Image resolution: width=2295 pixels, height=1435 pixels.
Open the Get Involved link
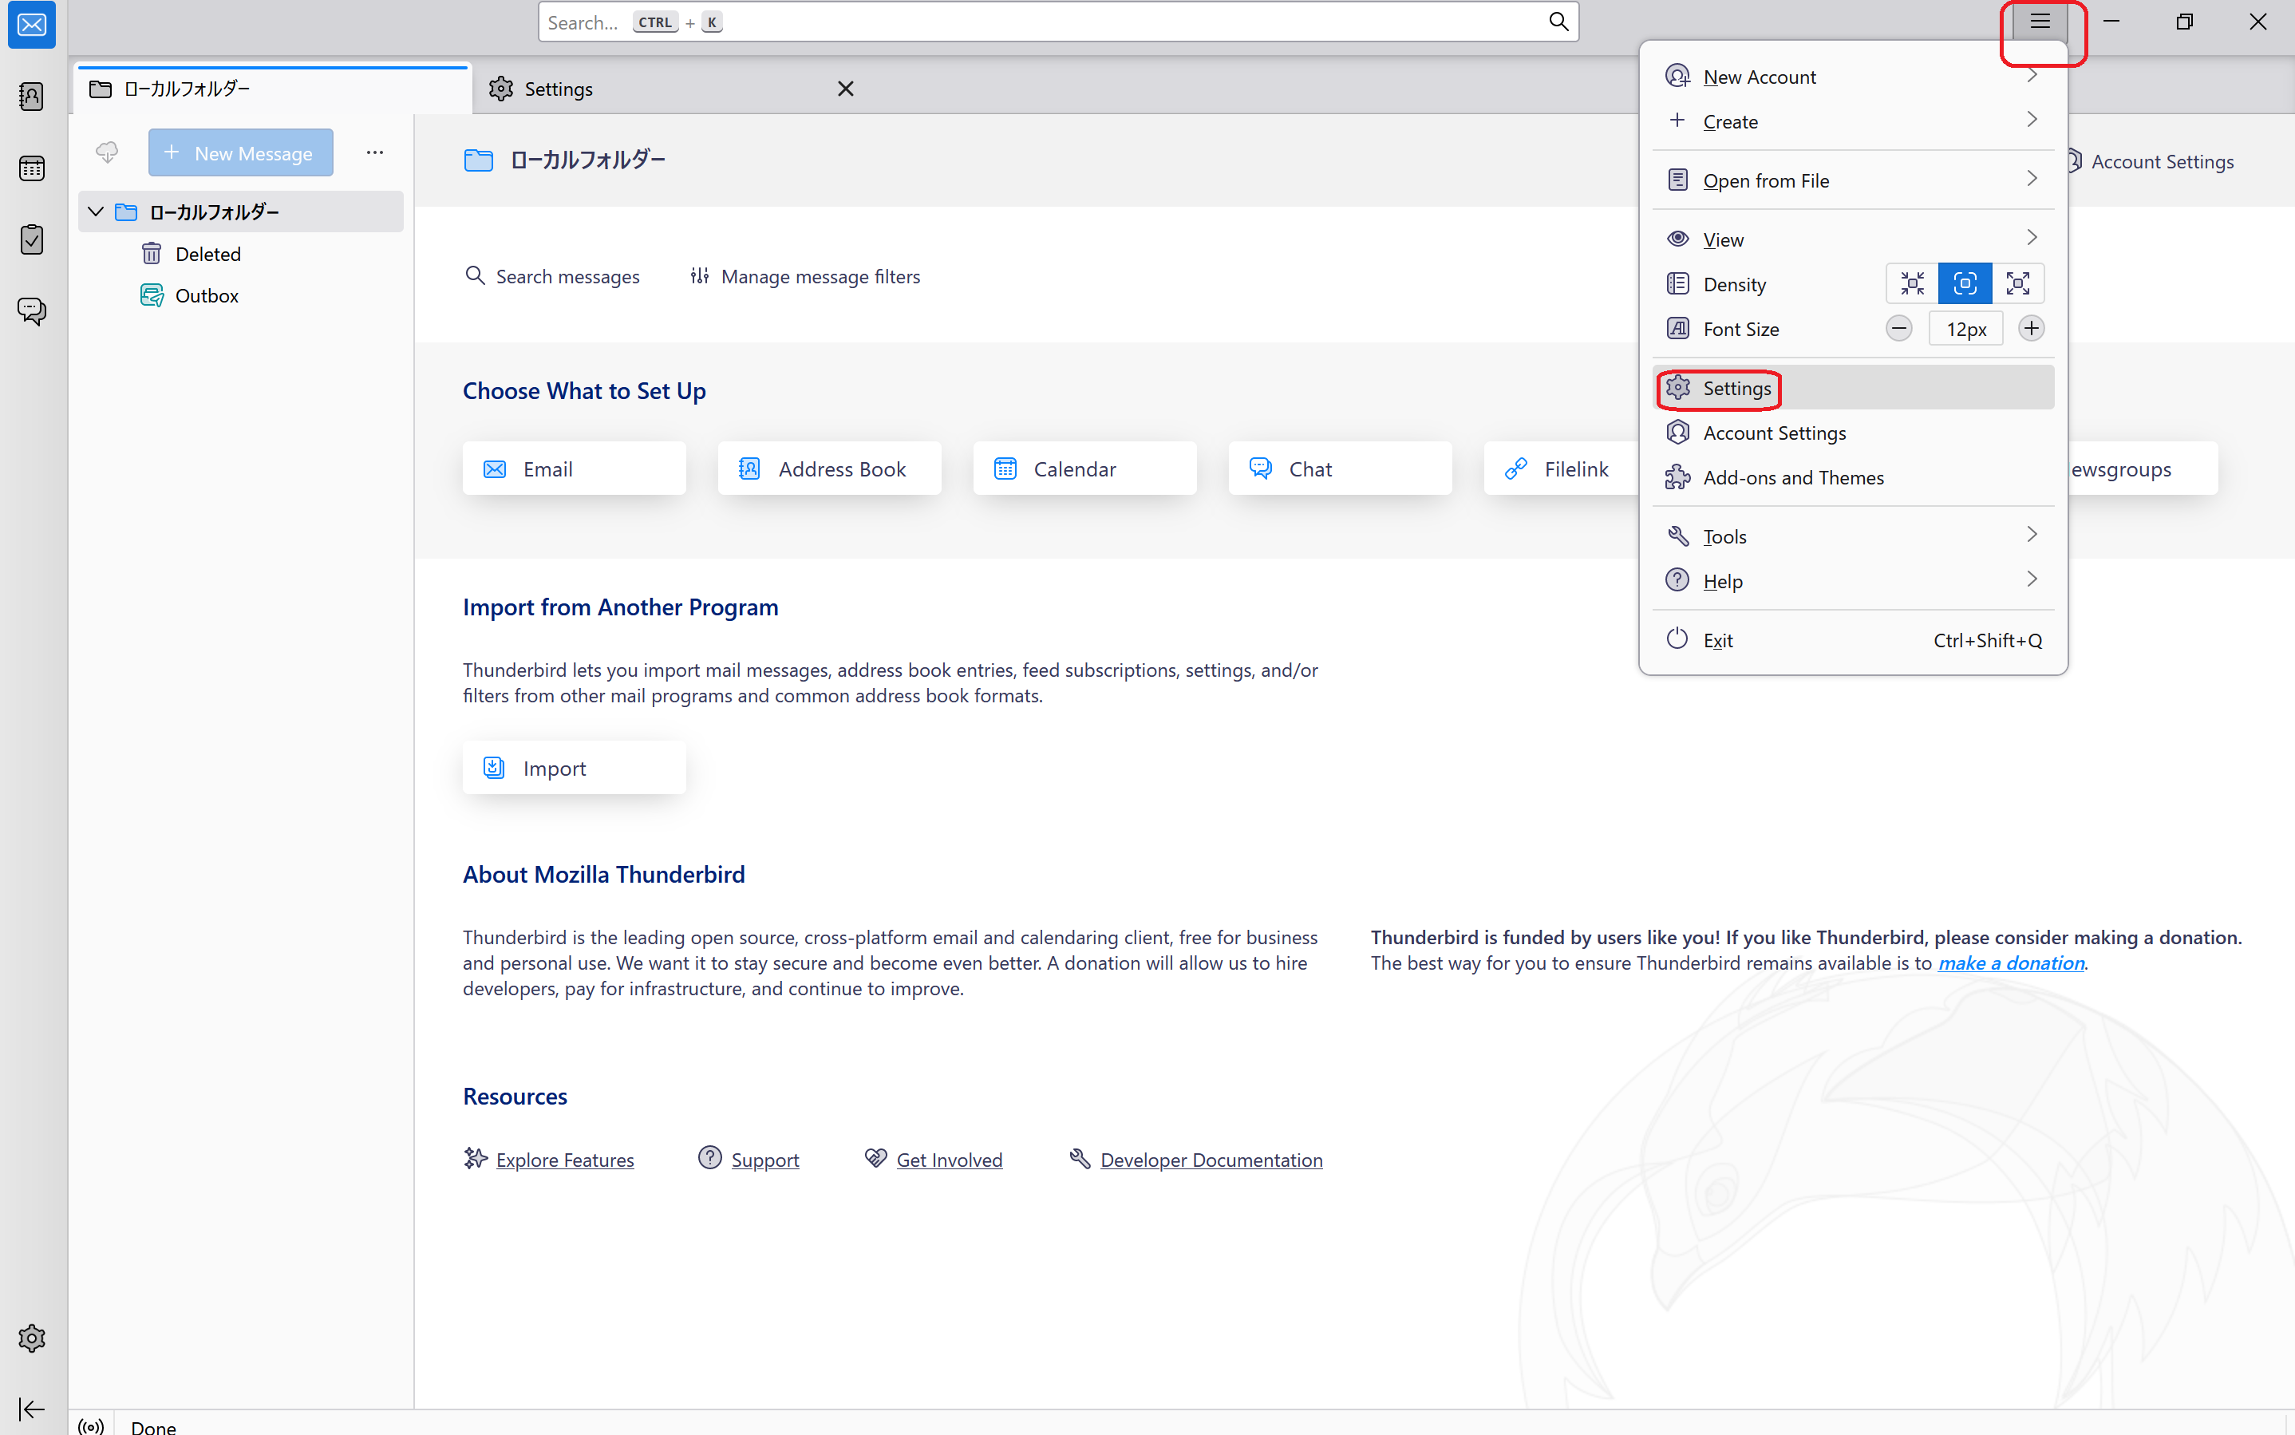[x=949, y=1159]
